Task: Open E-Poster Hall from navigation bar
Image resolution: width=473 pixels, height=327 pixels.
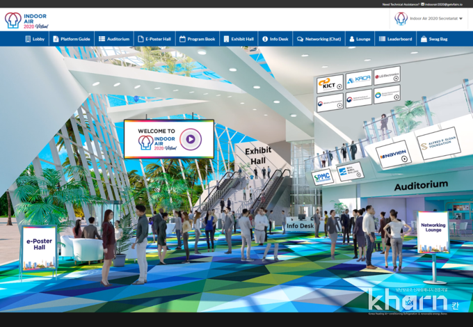Action: tap(154, 39)
